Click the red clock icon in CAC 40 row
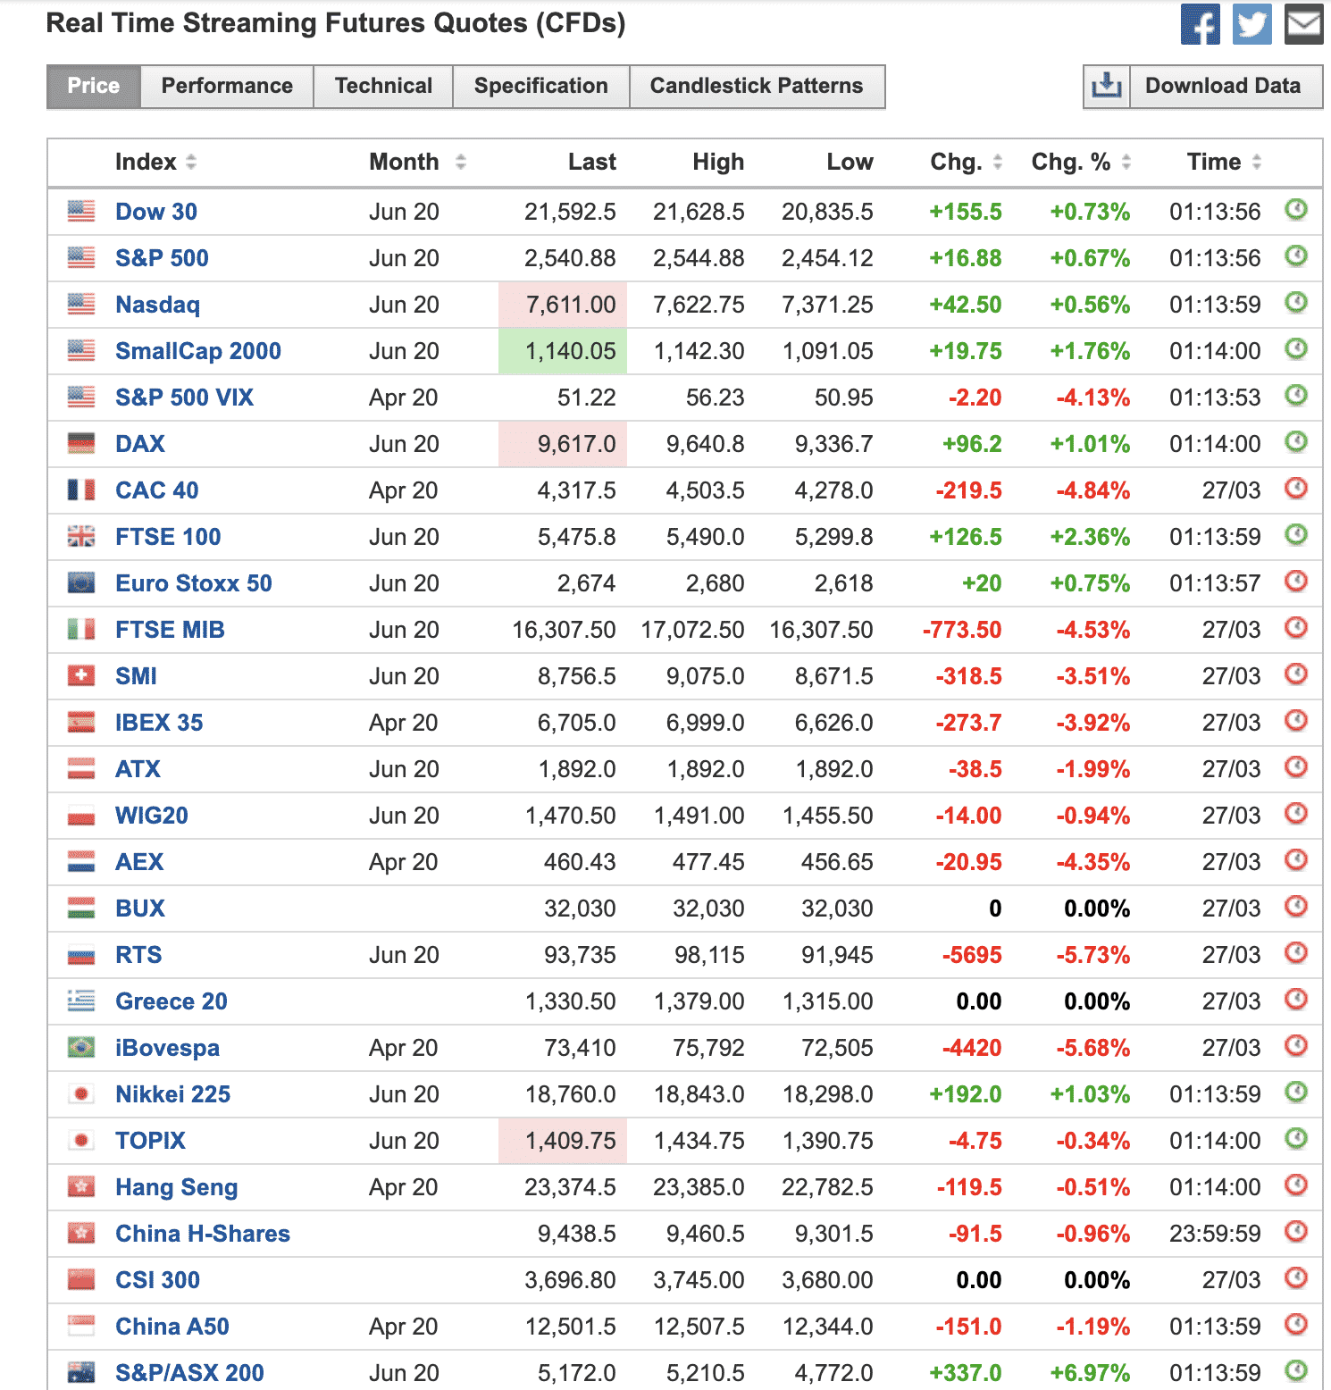The width and height of the screenshot is (1331, 1390). [1296, 489]
